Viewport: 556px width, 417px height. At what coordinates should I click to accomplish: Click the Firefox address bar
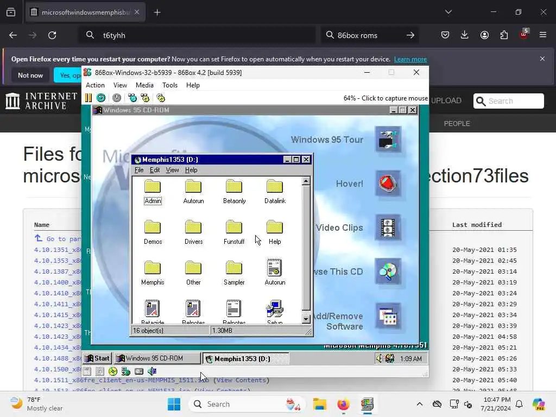(x=197, y=35)
